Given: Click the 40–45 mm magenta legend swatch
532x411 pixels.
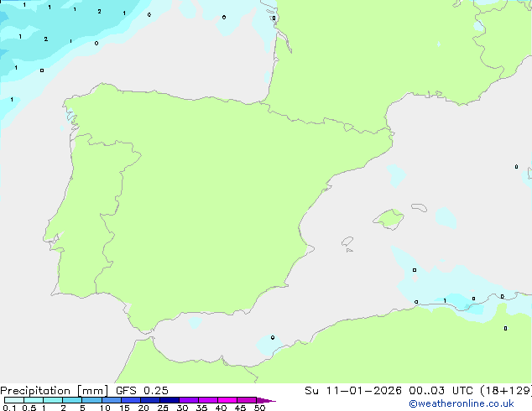Looking at the screenshot, I should pos(227,400).
